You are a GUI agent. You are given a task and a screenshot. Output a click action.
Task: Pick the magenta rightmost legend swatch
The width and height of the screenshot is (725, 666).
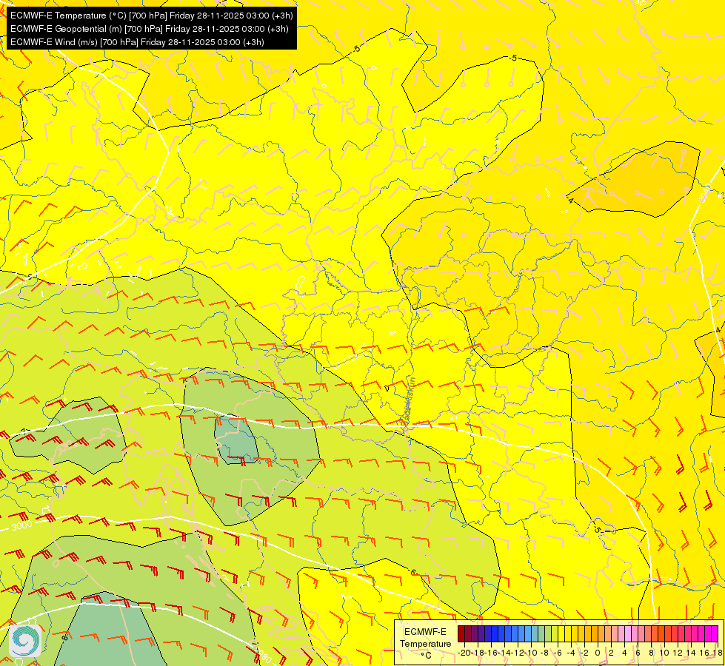[715, 633]
